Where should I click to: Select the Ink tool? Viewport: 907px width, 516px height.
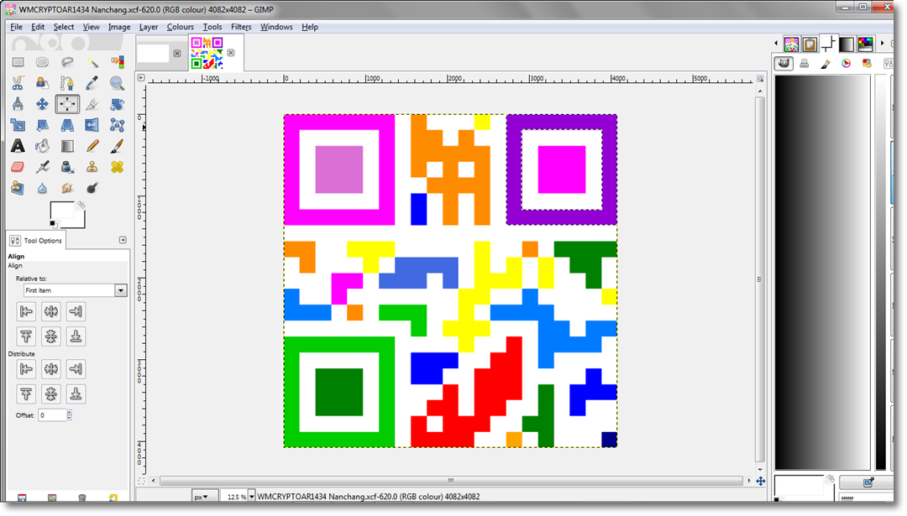[67, 167]
